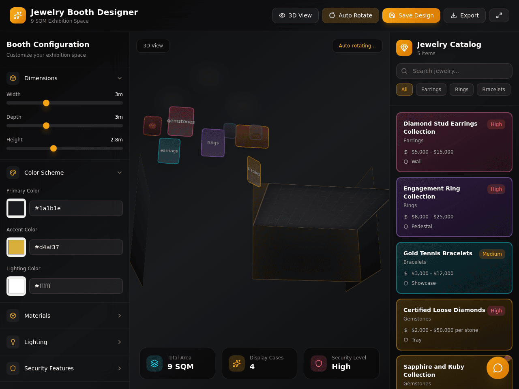Click the sparkle app logo icon
519x389 pixels.
click(18, 15)
